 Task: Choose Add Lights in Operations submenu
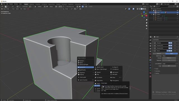click(115, 74)
